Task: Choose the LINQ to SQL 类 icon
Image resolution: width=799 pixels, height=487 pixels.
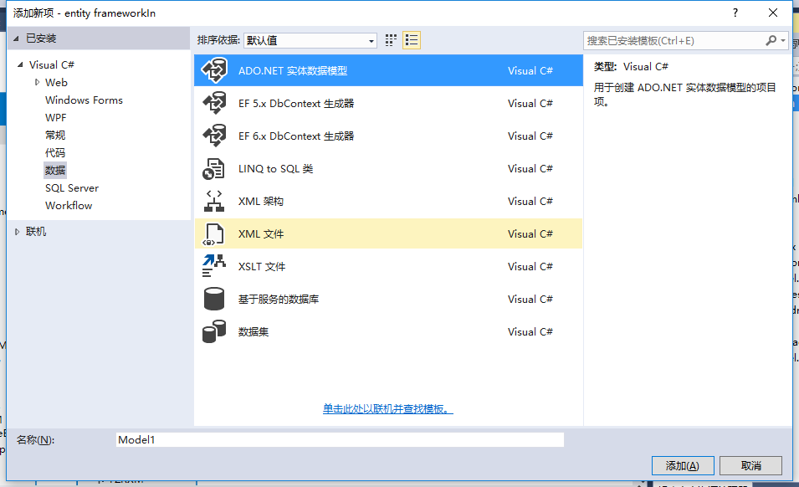Action: (x=213, y=169)
